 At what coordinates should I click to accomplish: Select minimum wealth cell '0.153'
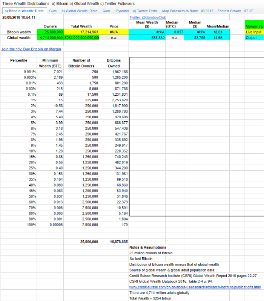(x=50, y=174)
